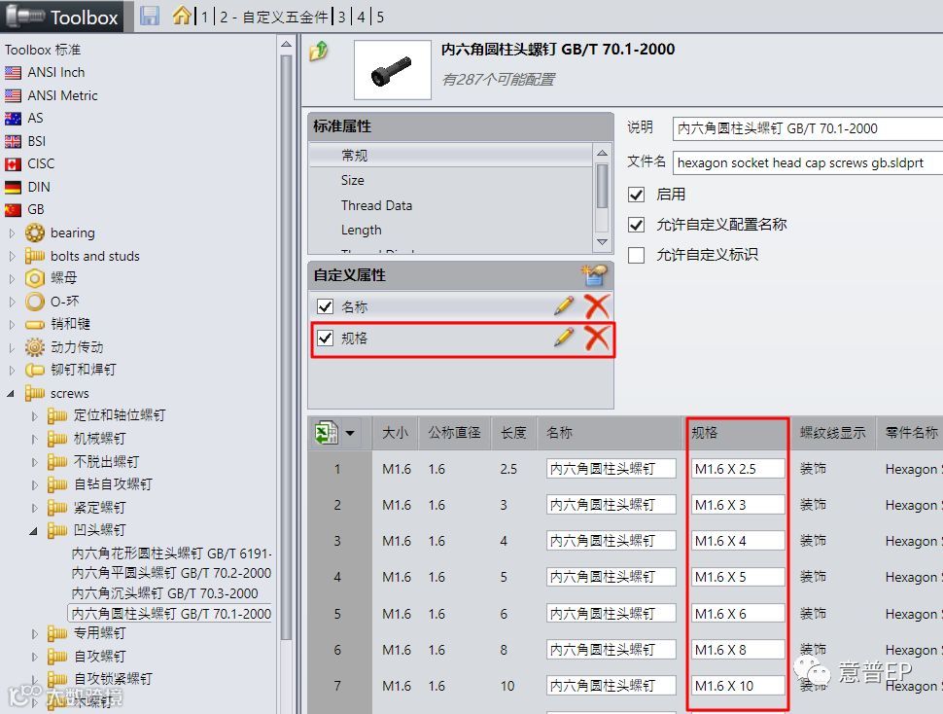Click the Save floppy disk icon
The height and width of the screenshot is (714, 943).
pyautogui.click(x=149, y=17)
